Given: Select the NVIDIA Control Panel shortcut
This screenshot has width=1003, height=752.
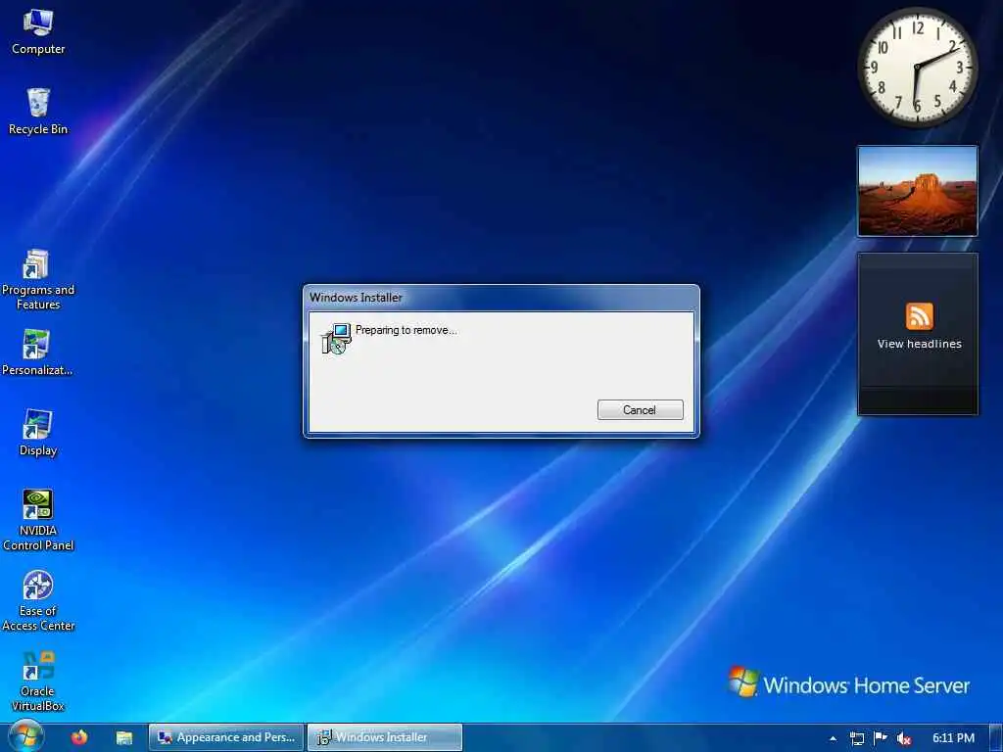Looking at the screenshot, I should click(38, 521).
